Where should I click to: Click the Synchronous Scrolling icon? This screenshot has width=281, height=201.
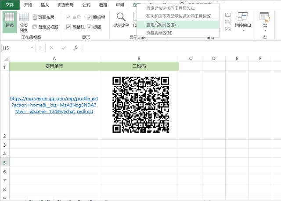point(228,22)
